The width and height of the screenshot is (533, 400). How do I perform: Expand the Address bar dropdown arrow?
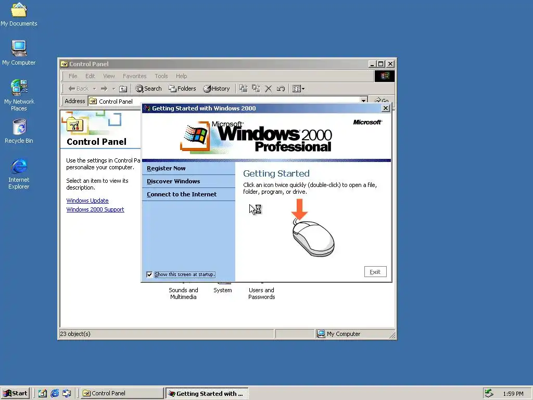(364, 101)
